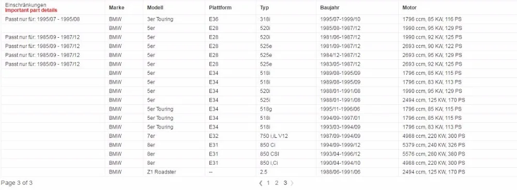Click the Baujahr column header
This screenshot has height=190, width=517.
(330, 8)
